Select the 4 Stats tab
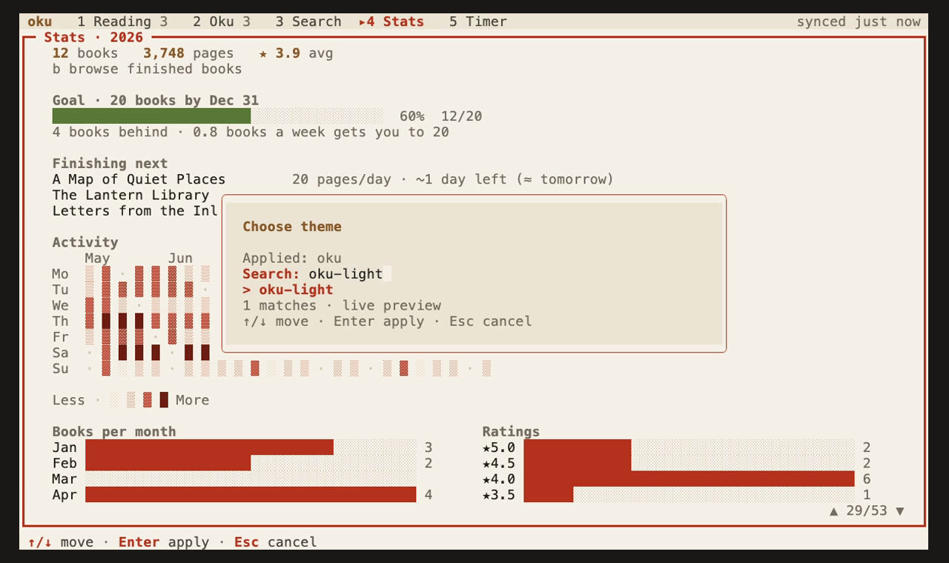The image size is (949, 563). point(391,21)
